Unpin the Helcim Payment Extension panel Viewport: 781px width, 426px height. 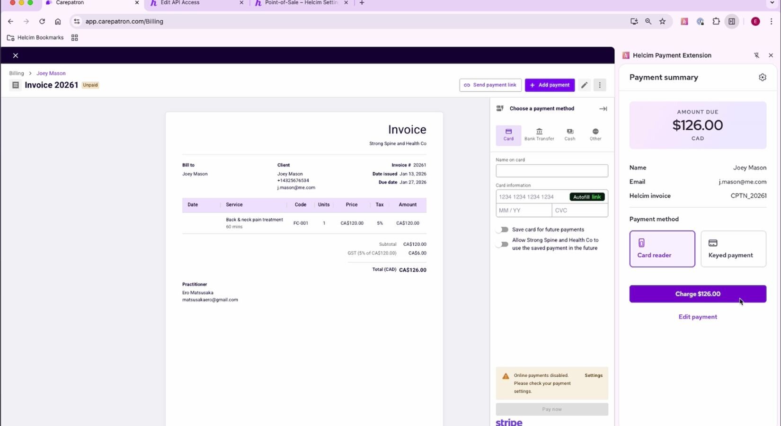click(756, 55)
